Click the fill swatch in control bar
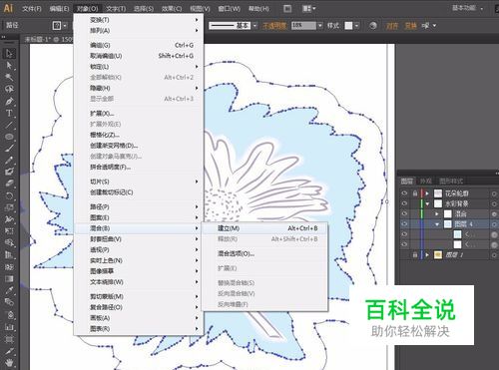The width and height of the screenshot is (499, 370). pos(57,26)
